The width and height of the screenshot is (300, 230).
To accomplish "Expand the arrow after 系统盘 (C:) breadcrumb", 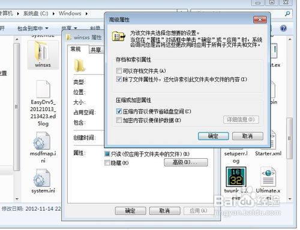I will point(53,14).
